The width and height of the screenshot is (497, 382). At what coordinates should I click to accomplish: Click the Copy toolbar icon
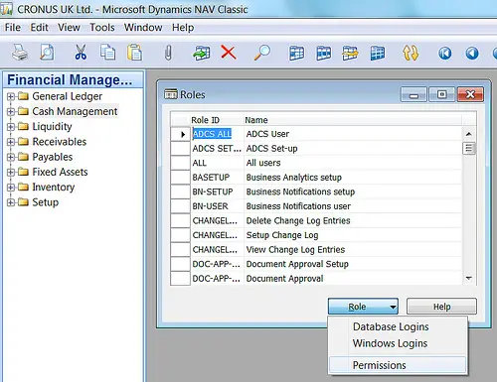[x=107, y=53]
